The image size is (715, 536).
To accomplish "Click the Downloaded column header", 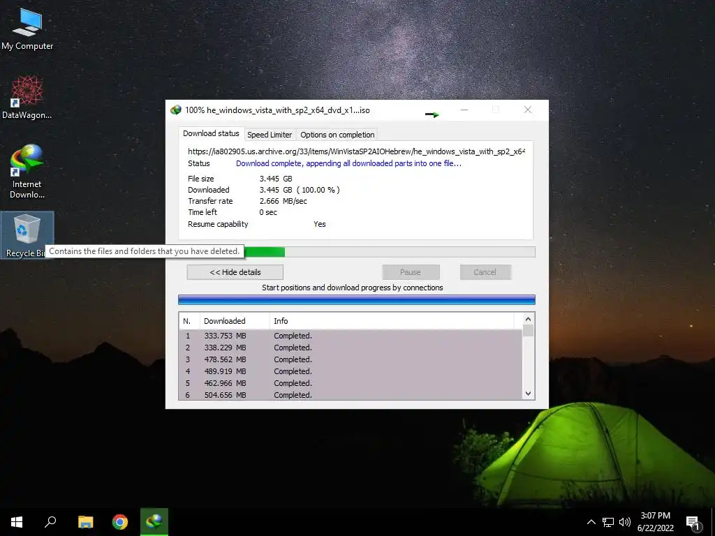I will pos(235,321).
